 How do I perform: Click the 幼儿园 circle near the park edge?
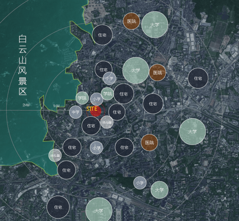[x=55, y=155]
